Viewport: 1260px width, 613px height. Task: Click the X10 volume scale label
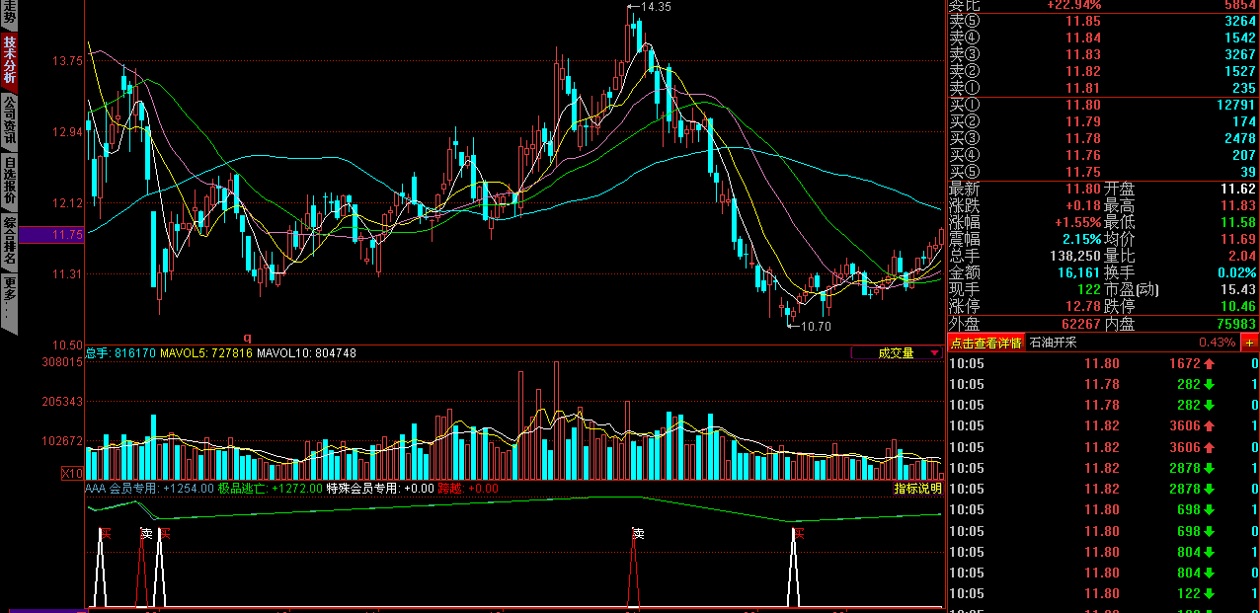(72, 474)
